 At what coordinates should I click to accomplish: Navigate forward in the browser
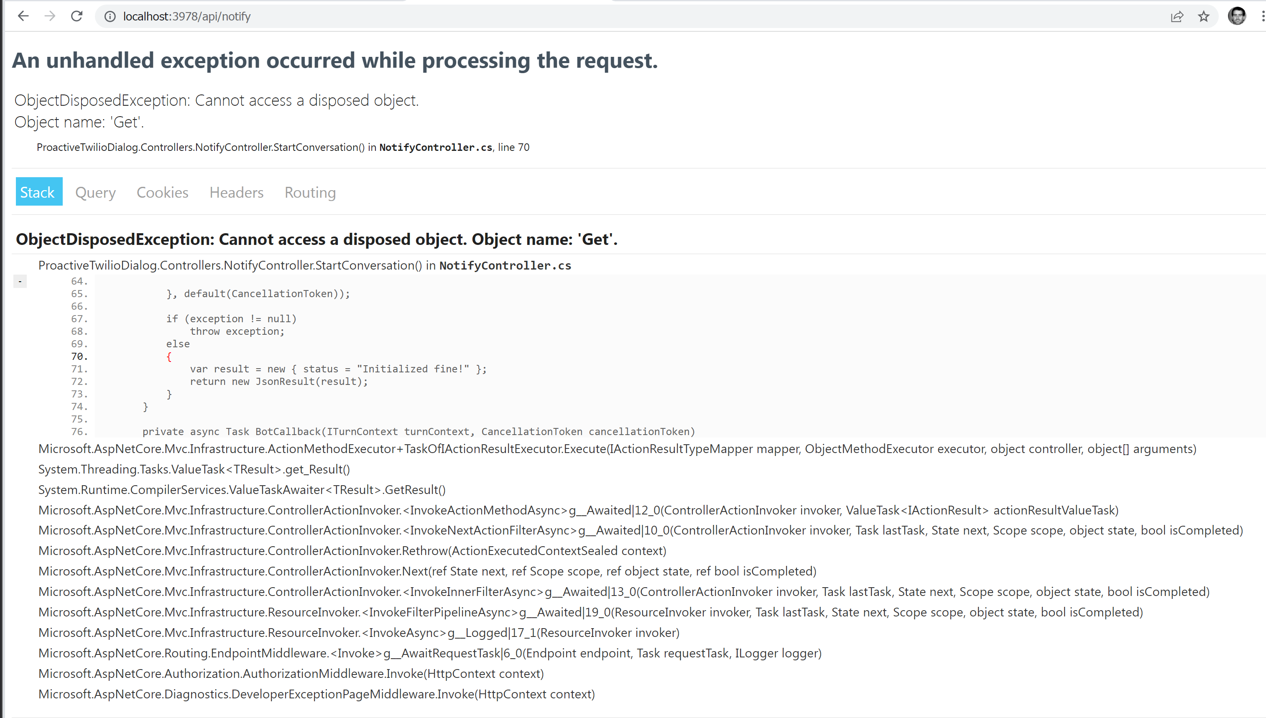pos(50,16)
